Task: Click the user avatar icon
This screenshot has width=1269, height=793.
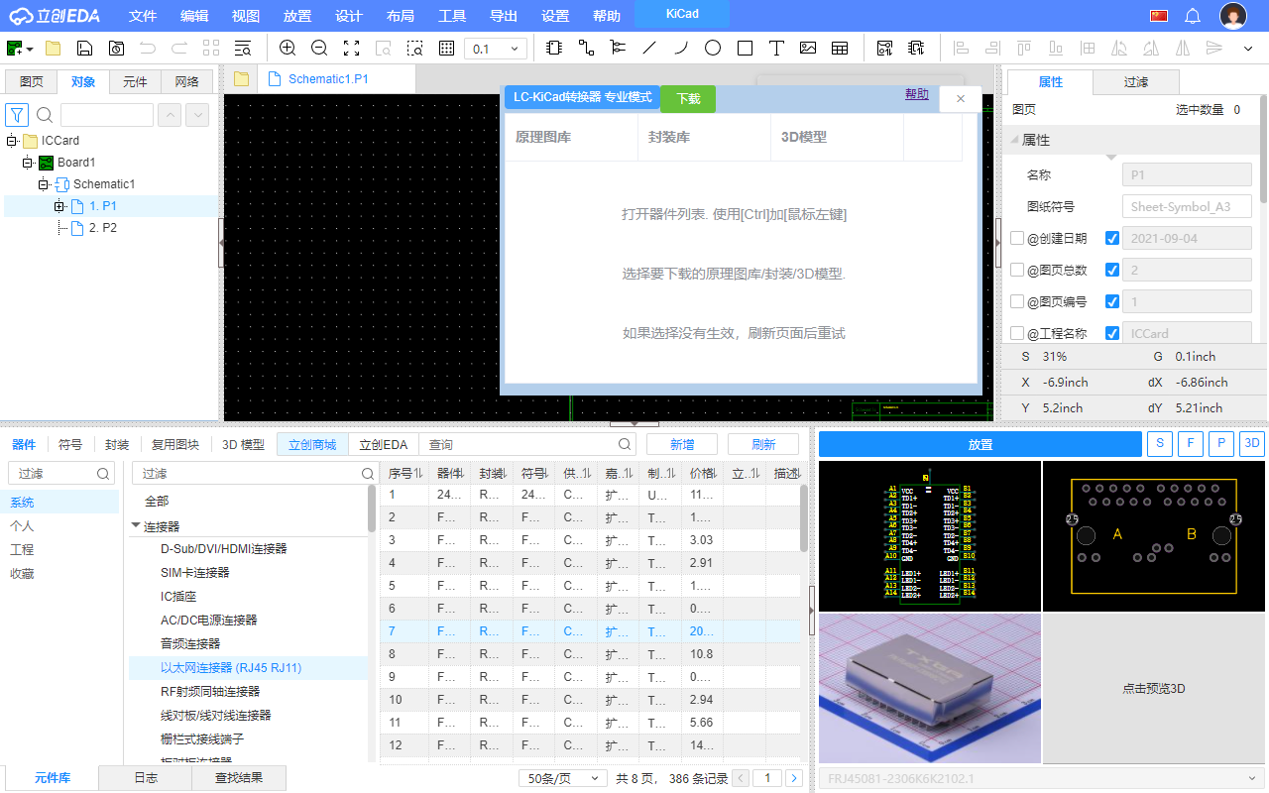Action: (1233, 16)
